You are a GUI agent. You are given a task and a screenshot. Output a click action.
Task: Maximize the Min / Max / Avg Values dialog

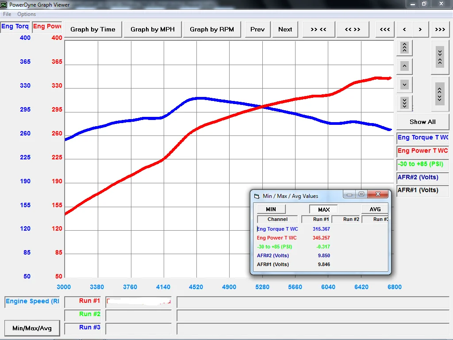coord(361,194)
